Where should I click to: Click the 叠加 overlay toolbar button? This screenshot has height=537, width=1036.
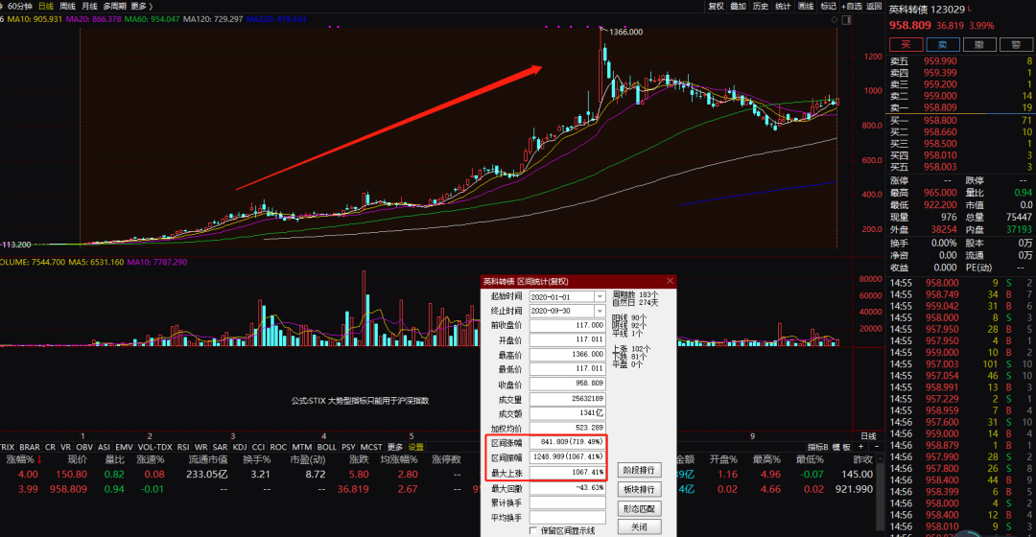click(x=738, y=6)
